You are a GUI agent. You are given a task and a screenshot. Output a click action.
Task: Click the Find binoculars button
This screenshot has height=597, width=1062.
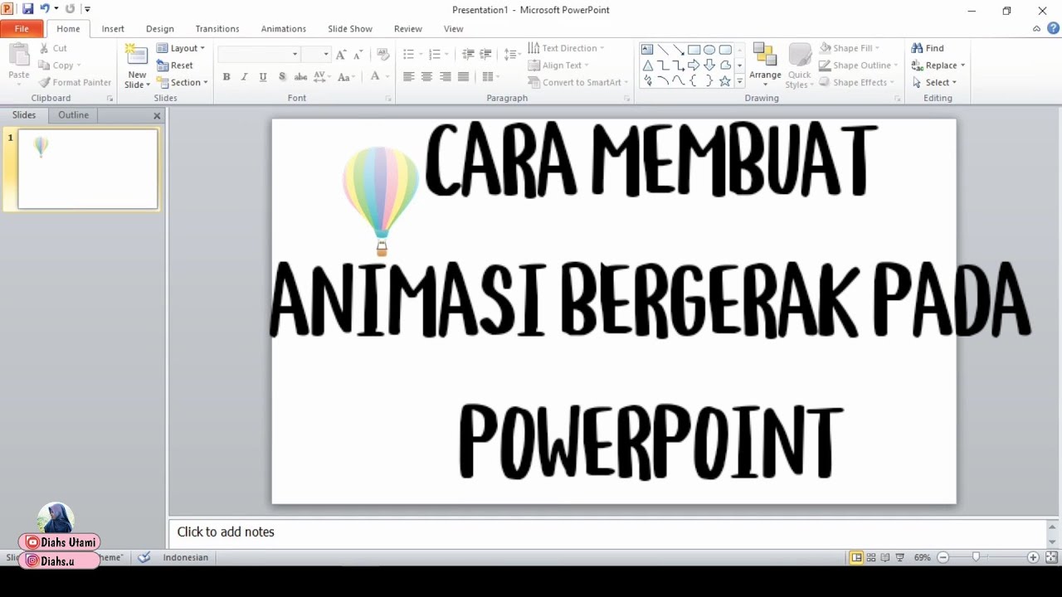tap(927, 48)
